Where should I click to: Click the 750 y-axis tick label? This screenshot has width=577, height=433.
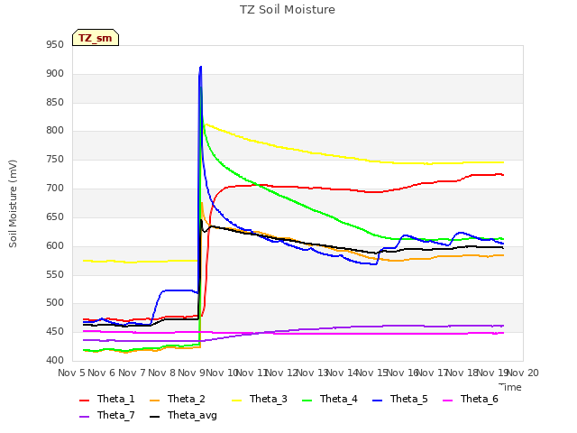pos(55,160)
